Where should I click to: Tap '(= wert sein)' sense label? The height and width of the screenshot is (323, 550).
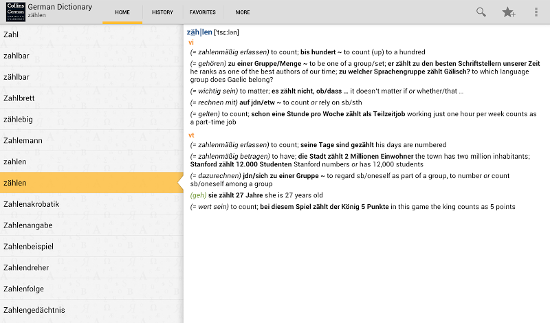[x=210, y=207]
